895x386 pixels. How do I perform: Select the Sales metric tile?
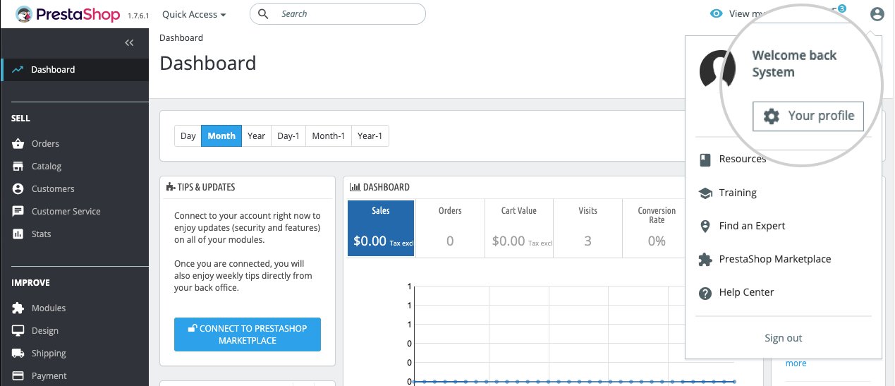(x=382, y=227)
